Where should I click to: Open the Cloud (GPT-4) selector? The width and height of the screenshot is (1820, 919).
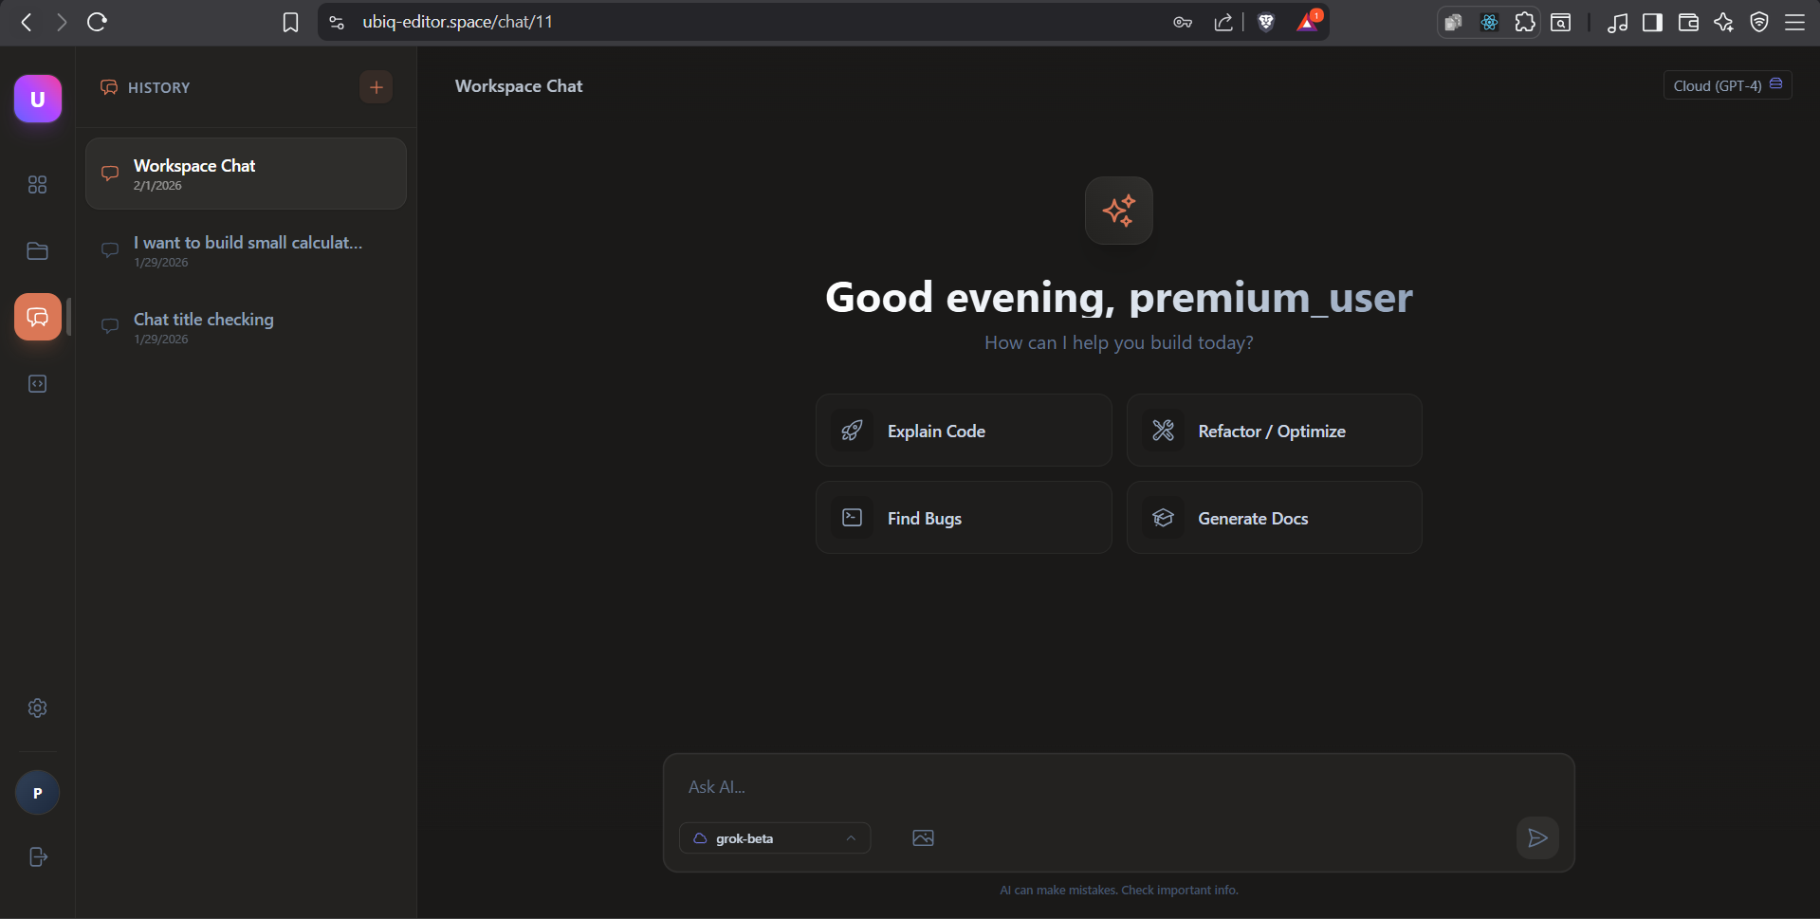(1727, 85)
